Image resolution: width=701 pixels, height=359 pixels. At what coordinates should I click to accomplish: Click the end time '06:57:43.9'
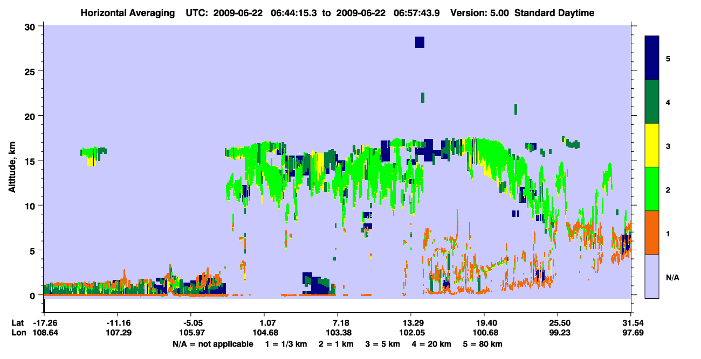(416, 13)
